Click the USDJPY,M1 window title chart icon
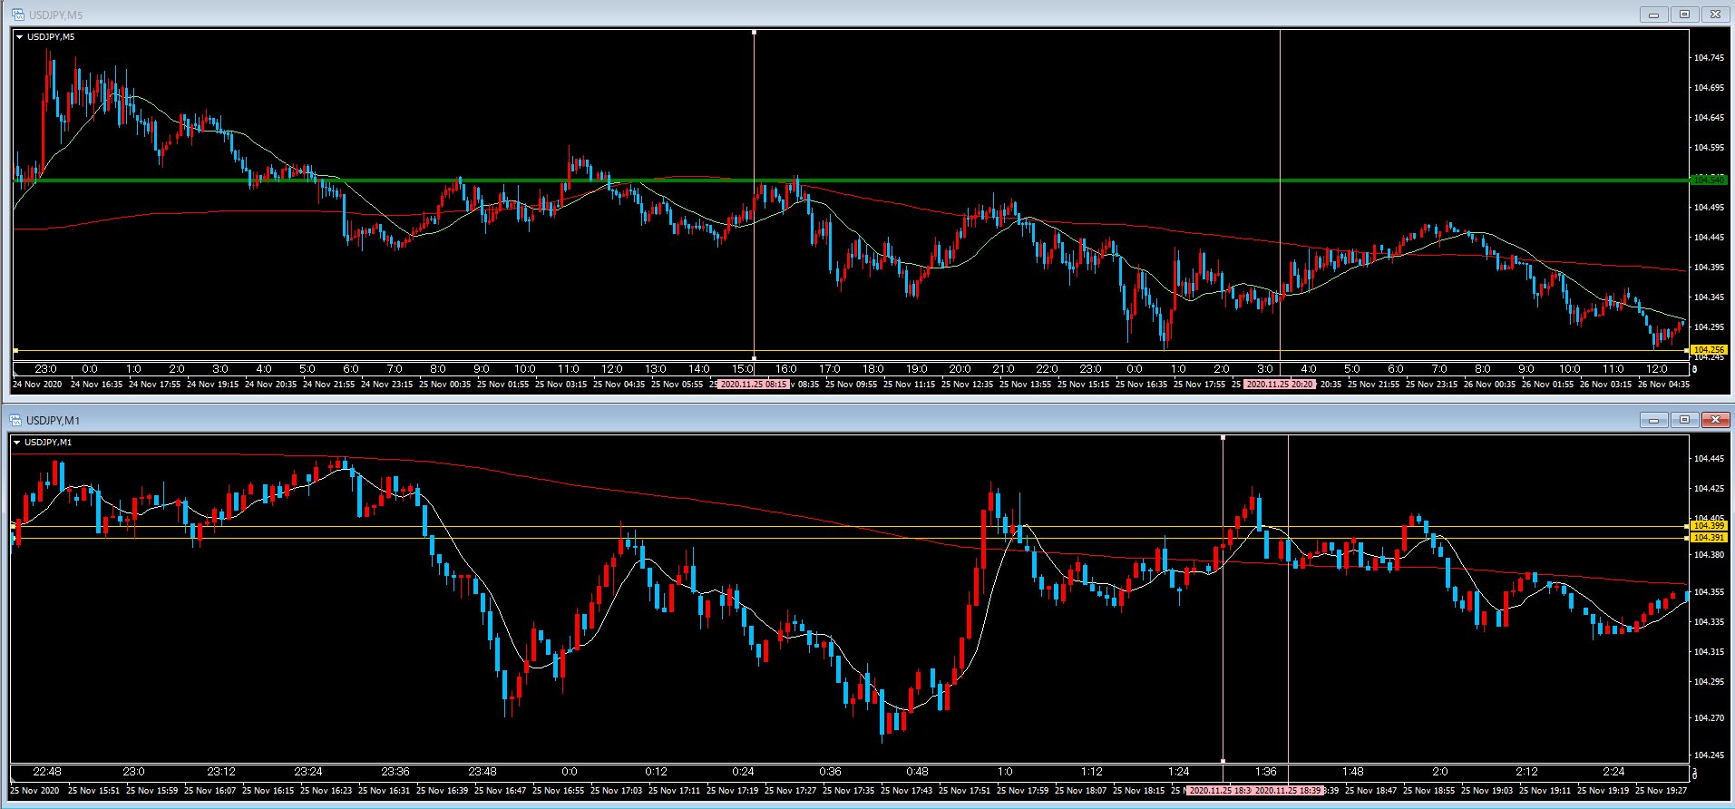 click(15, 420)
